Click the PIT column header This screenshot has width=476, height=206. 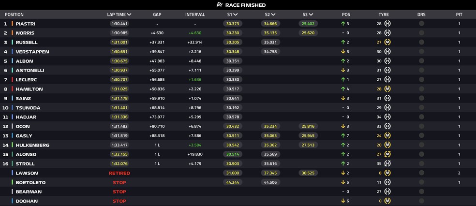coord(459,15)
